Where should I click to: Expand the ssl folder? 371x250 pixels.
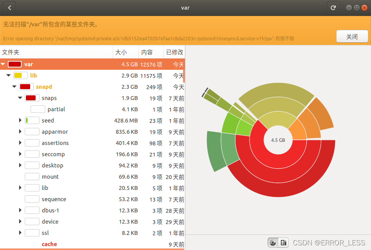tap(20, 233)
